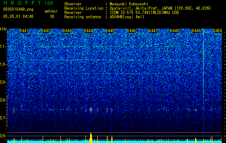
Task: Click the meteor count value 36
Action: [x=52, y=16]
